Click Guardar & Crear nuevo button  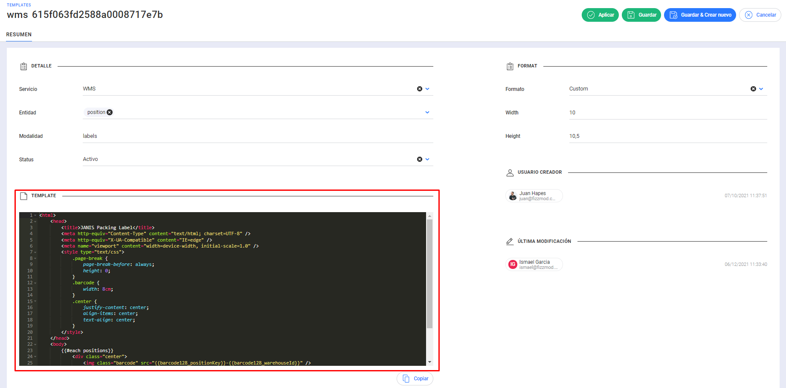pyautogui.click(x=700, y=15)
